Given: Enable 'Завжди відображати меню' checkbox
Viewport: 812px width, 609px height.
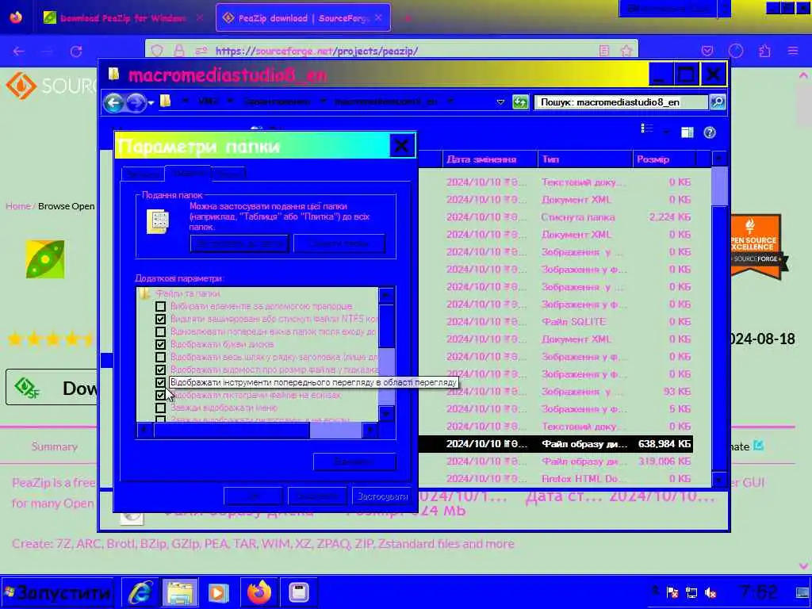Looking at the screenshot, I should [160, 408].
